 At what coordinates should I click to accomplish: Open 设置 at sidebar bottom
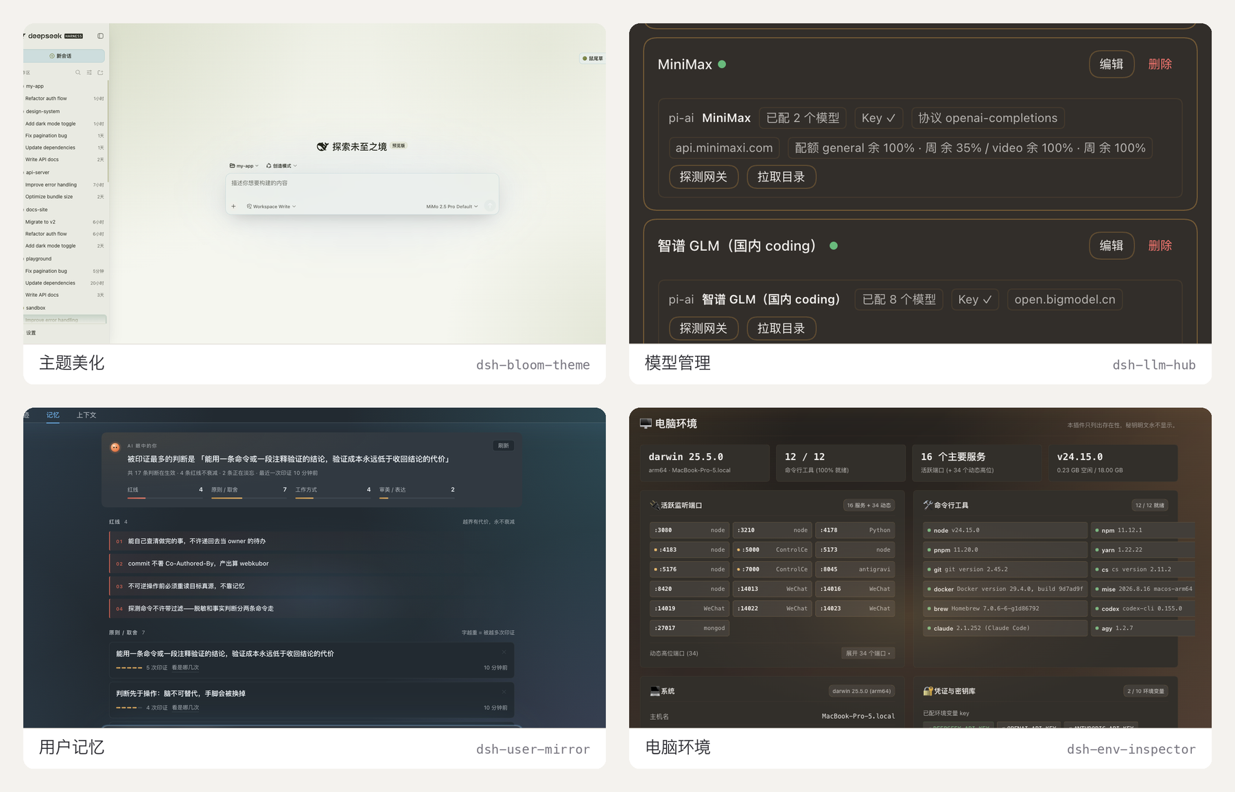(x=31, y=333)
